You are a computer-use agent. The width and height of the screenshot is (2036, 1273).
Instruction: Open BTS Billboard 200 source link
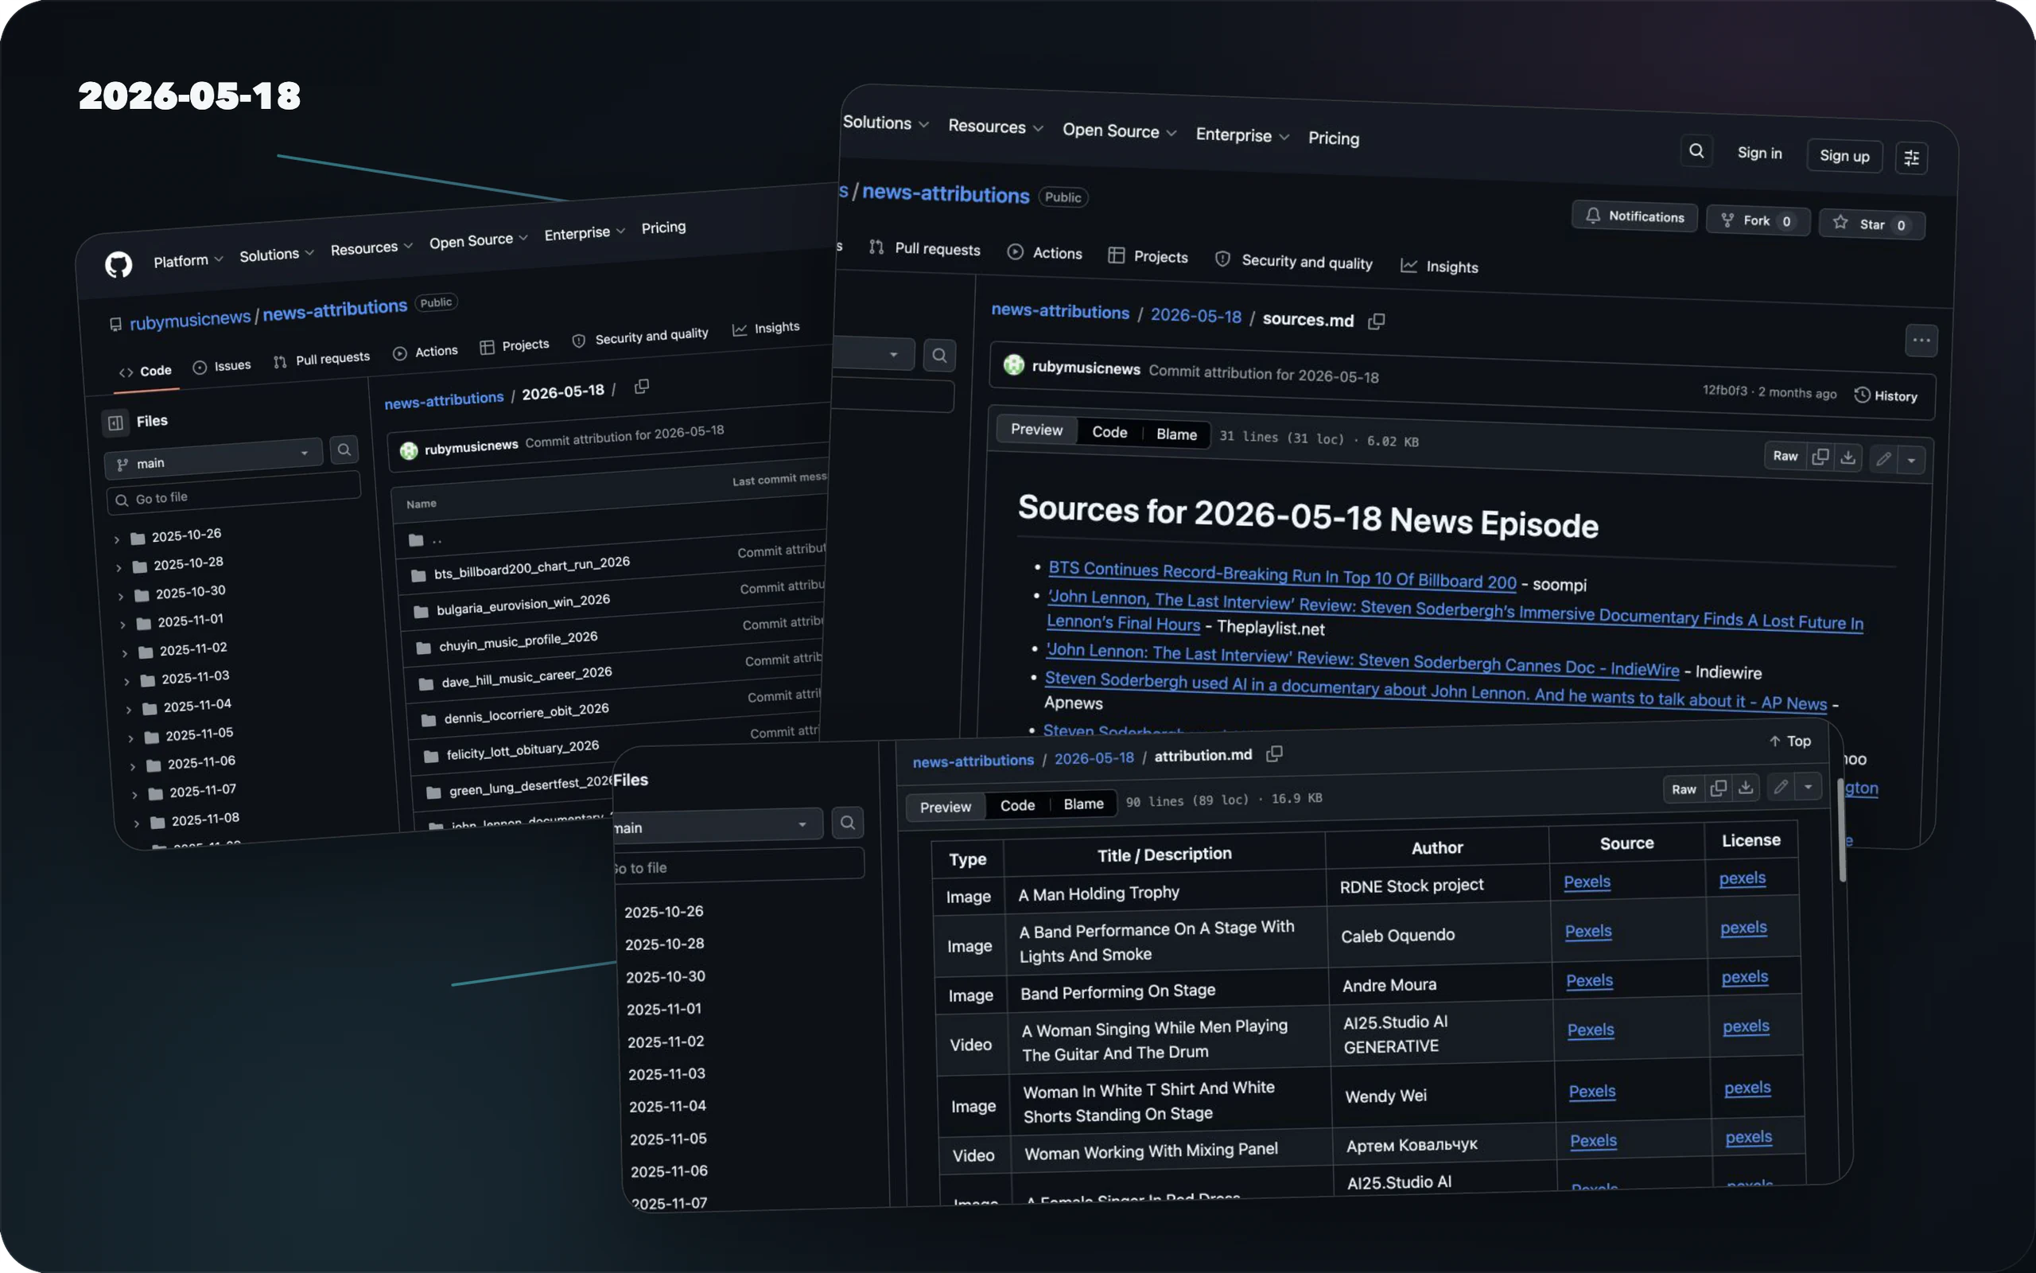(1281, 575)
